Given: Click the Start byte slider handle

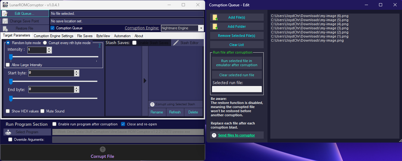Looking at the screenshot, I should click(11, 82).
